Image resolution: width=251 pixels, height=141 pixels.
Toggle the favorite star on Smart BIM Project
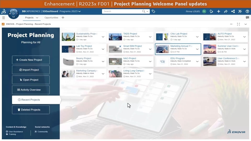[x=120, y=46]
